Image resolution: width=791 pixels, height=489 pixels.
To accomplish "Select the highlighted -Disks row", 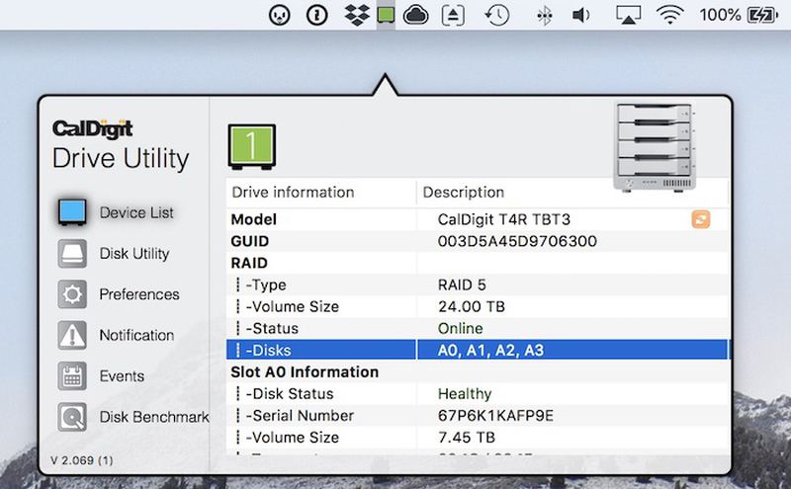I will click(478, 350).
